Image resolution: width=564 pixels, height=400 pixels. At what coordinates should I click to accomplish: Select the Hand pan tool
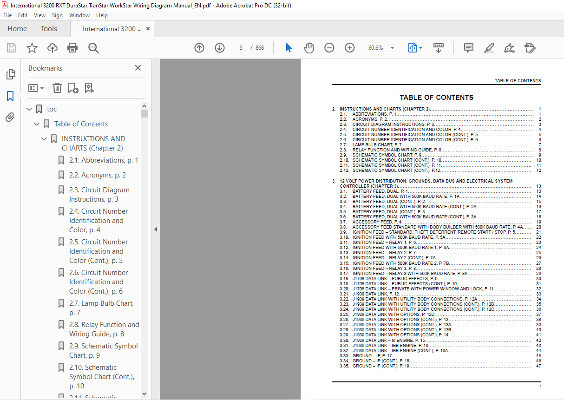pyautogui.click(x=309, y=48)
